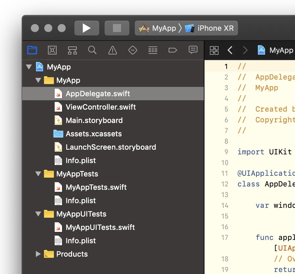This screenshot has height=274, width=295.
Task: Open the Symbol navigator
Action: 72,50
